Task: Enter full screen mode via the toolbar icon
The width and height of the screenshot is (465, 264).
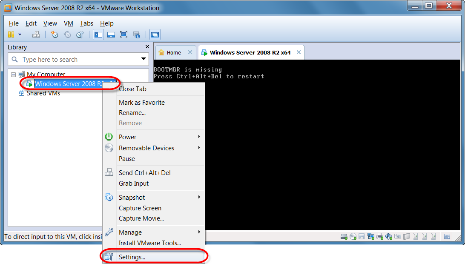Action: click(123, 35)
